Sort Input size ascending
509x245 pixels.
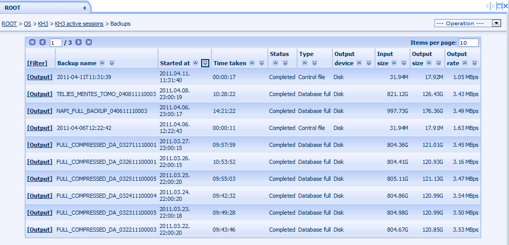394,63
